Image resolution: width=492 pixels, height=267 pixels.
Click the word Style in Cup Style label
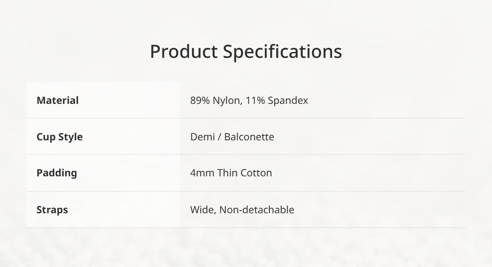click(x=70, y=137)
